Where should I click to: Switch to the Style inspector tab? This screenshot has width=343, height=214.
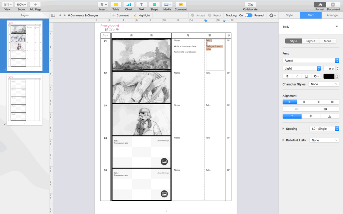289,15
